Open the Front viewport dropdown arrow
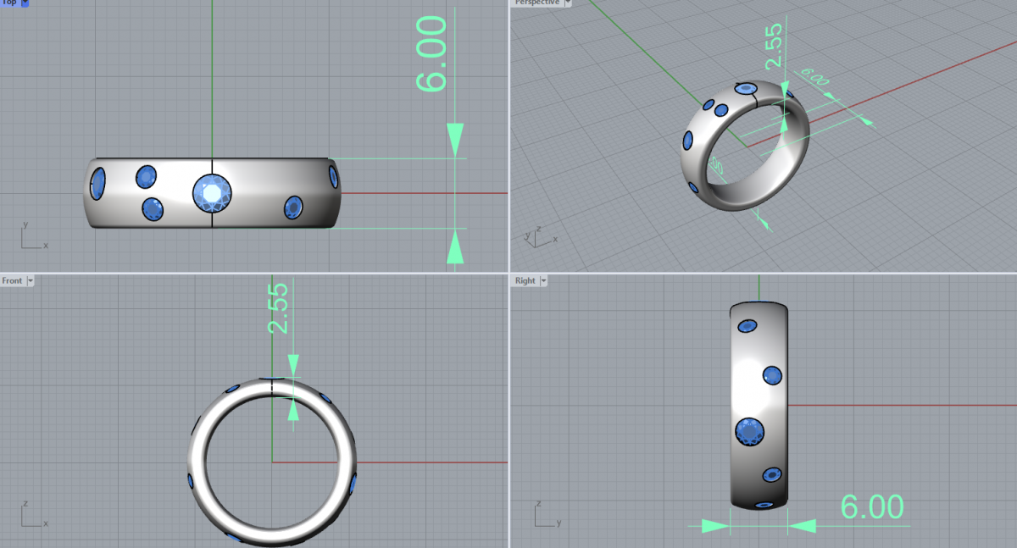The width and height of the screenshot is (1017, 548). tap(31, 280)
